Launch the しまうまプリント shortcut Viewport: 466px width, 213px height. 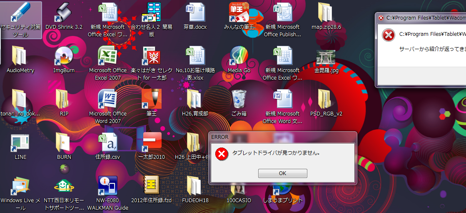(x=282, y=193)
